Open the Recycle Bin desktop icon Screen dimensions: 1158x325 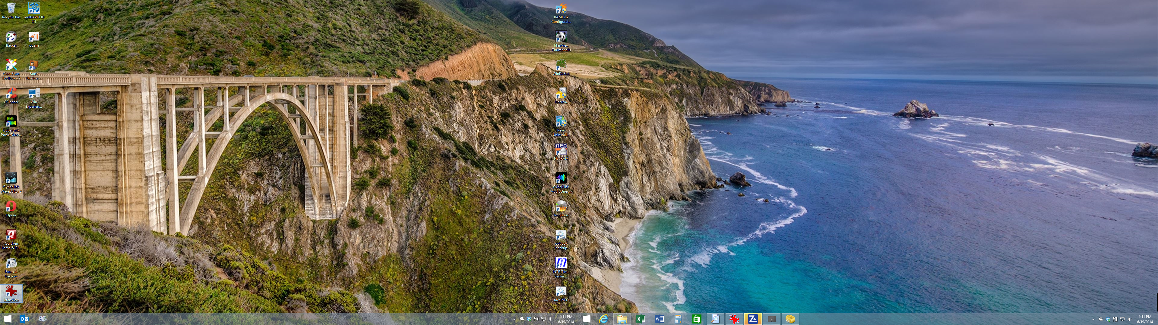click(x=11, y=9)
